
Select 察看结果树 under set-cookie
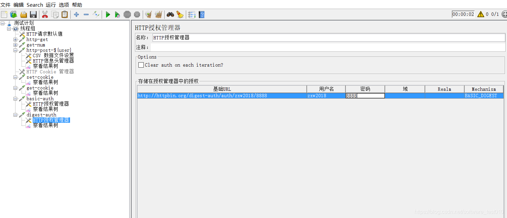tap(45, 82)
